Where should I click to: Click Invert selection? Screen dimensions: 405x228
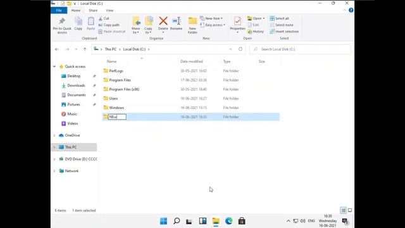(284, 32)
